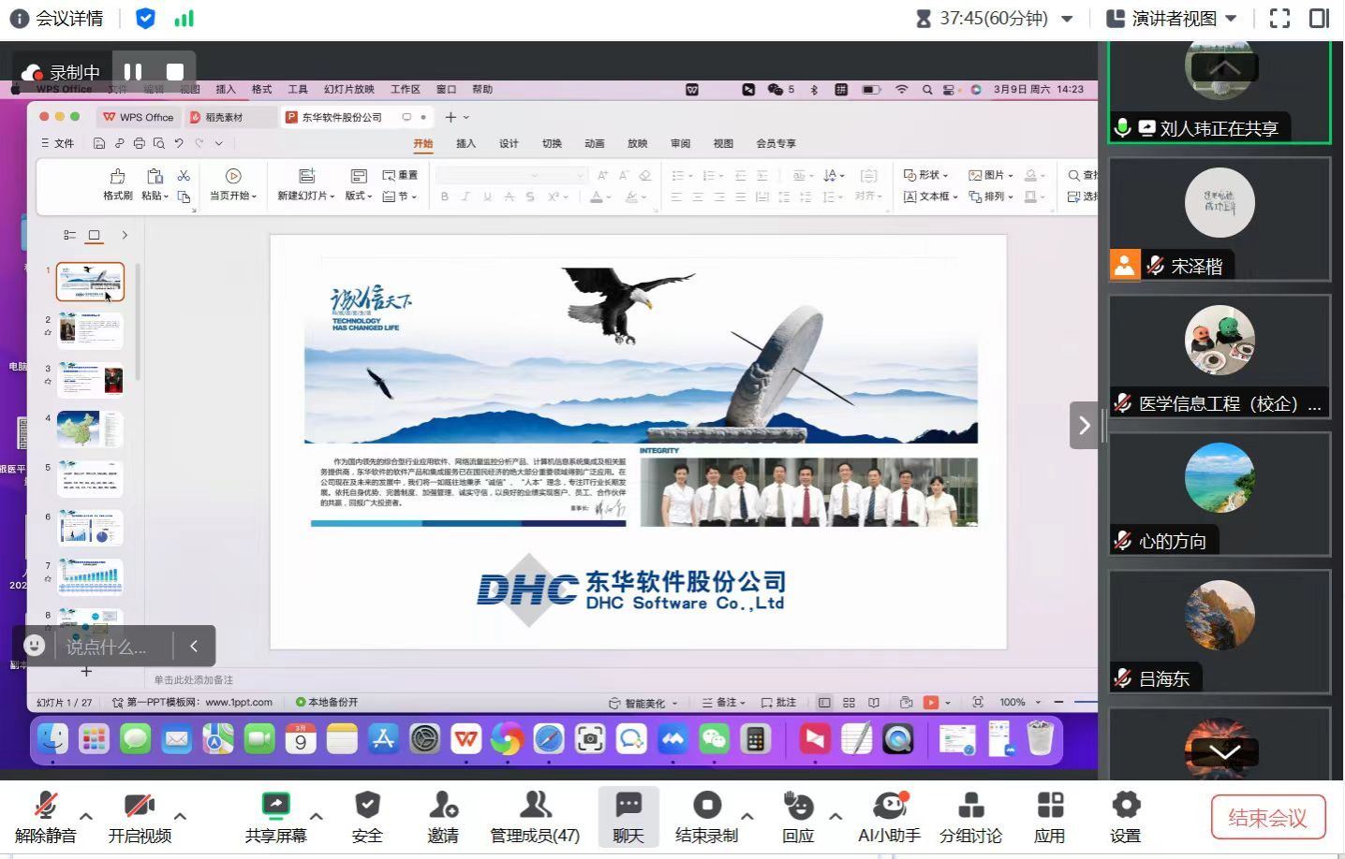Open the 应用 apps icon
1345x859 pixels.
(x=1049, y=806)
